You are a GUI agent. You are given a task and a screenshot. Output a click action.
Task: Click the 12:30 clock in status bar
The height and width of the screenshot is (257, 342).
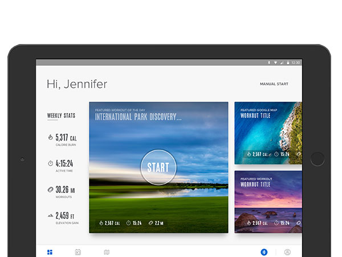295,63
